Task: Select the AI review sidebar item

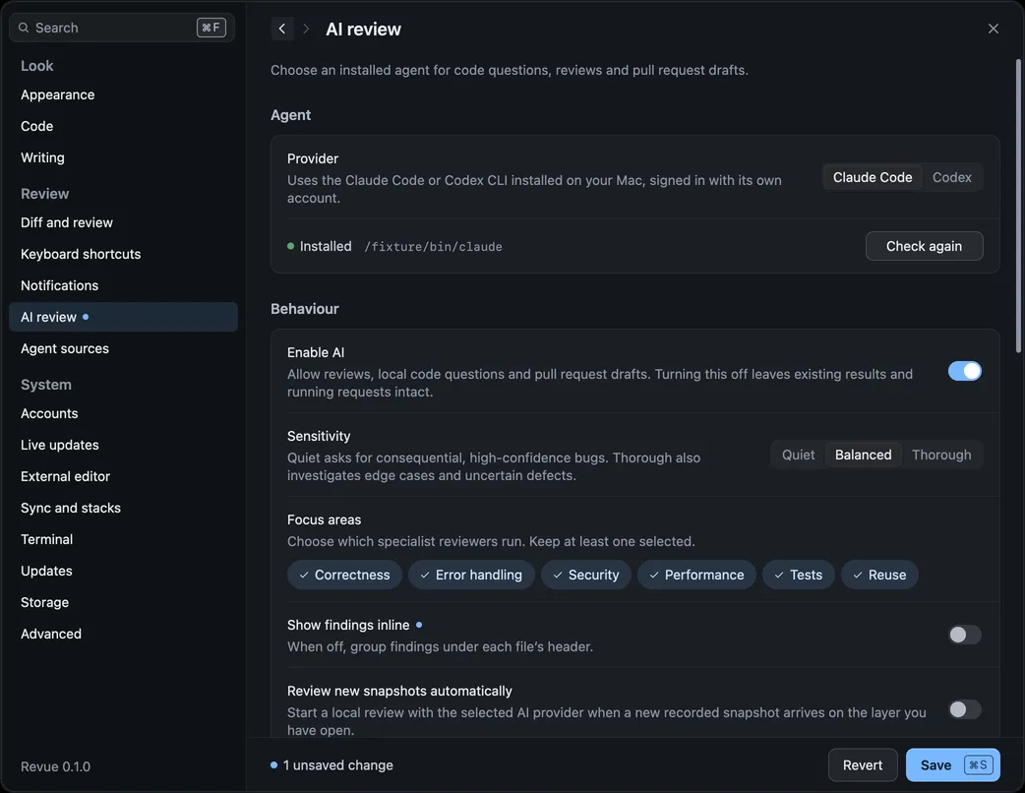Action: (123, 317)
